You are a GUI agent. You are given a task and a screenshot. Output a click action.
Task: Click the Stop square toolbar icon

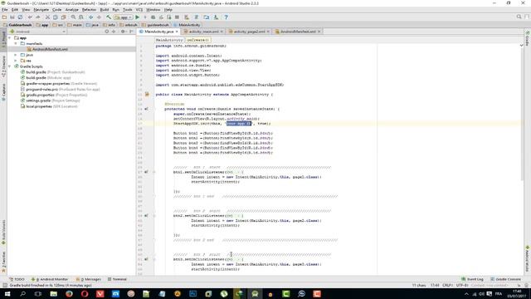(177, 17)
